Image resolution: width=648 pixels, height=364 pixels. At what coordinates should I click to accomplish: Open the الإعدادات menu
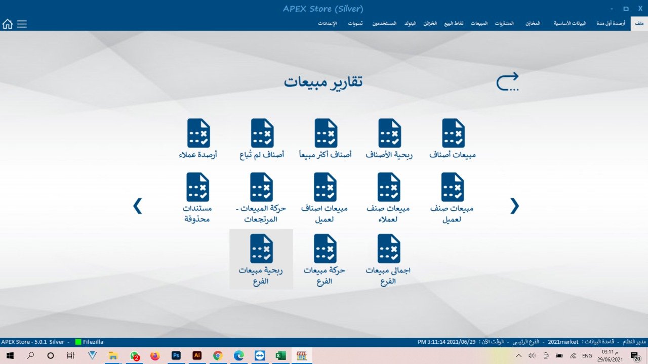tap(328, 24)
